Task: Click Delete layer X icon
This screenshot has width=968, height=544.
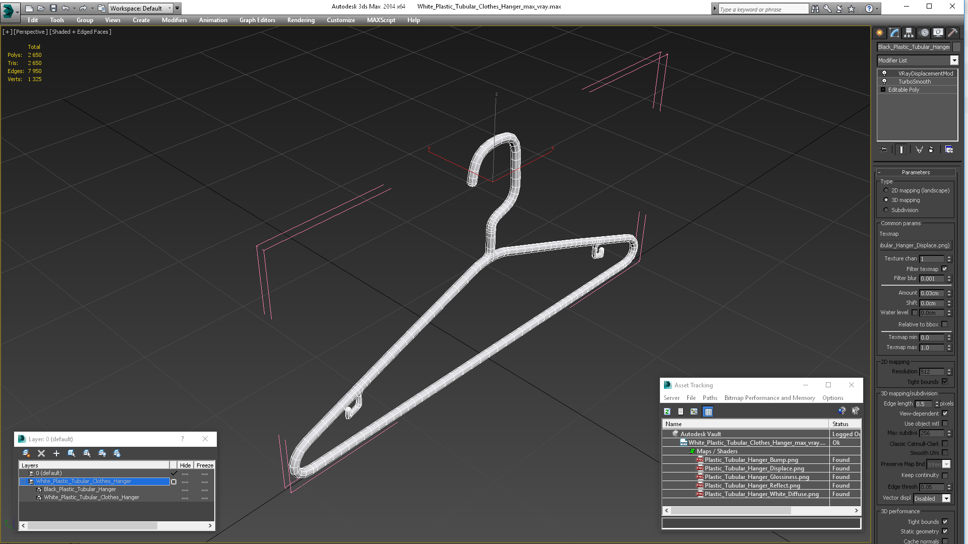Action: (41, 453)
